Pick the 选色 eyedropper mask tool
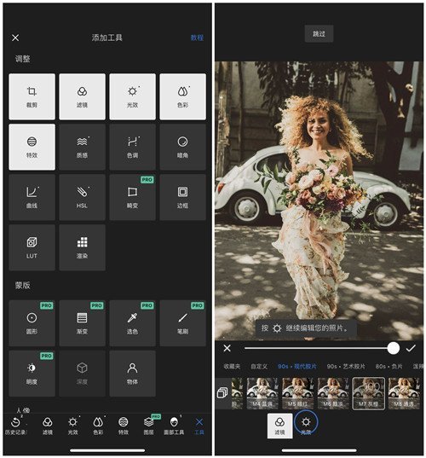426x458 pixels. tap(132, 323)
